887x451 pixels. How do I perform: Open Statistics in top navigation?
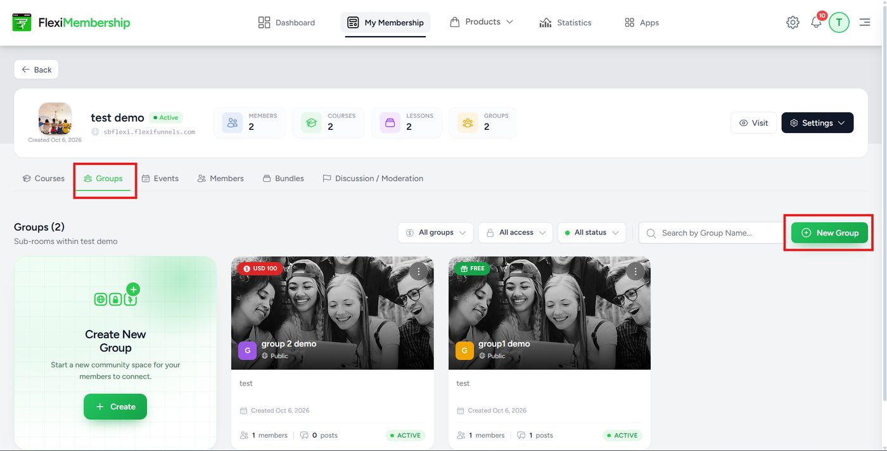[565, 23]
